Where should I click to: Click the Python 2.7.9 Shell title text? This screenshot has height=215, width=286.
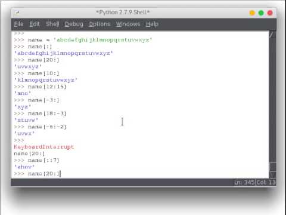123,13
